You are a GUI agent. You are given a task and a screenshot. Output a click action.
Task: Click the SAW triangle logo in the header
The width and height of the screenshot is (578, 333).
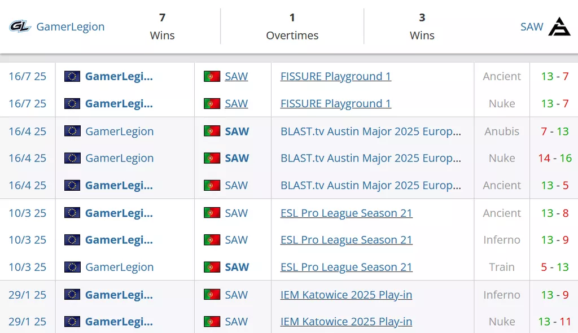(x=559, y=27)
